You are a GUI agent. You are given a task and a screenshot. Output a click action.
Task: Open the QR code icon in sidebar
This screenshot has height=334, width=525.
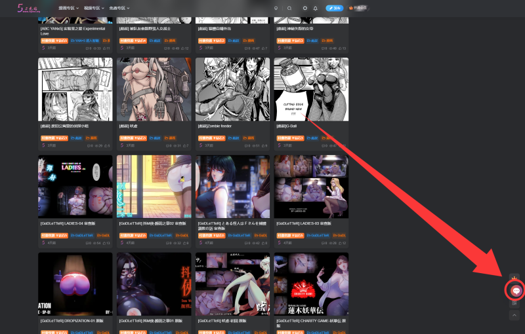pos(514,303)
